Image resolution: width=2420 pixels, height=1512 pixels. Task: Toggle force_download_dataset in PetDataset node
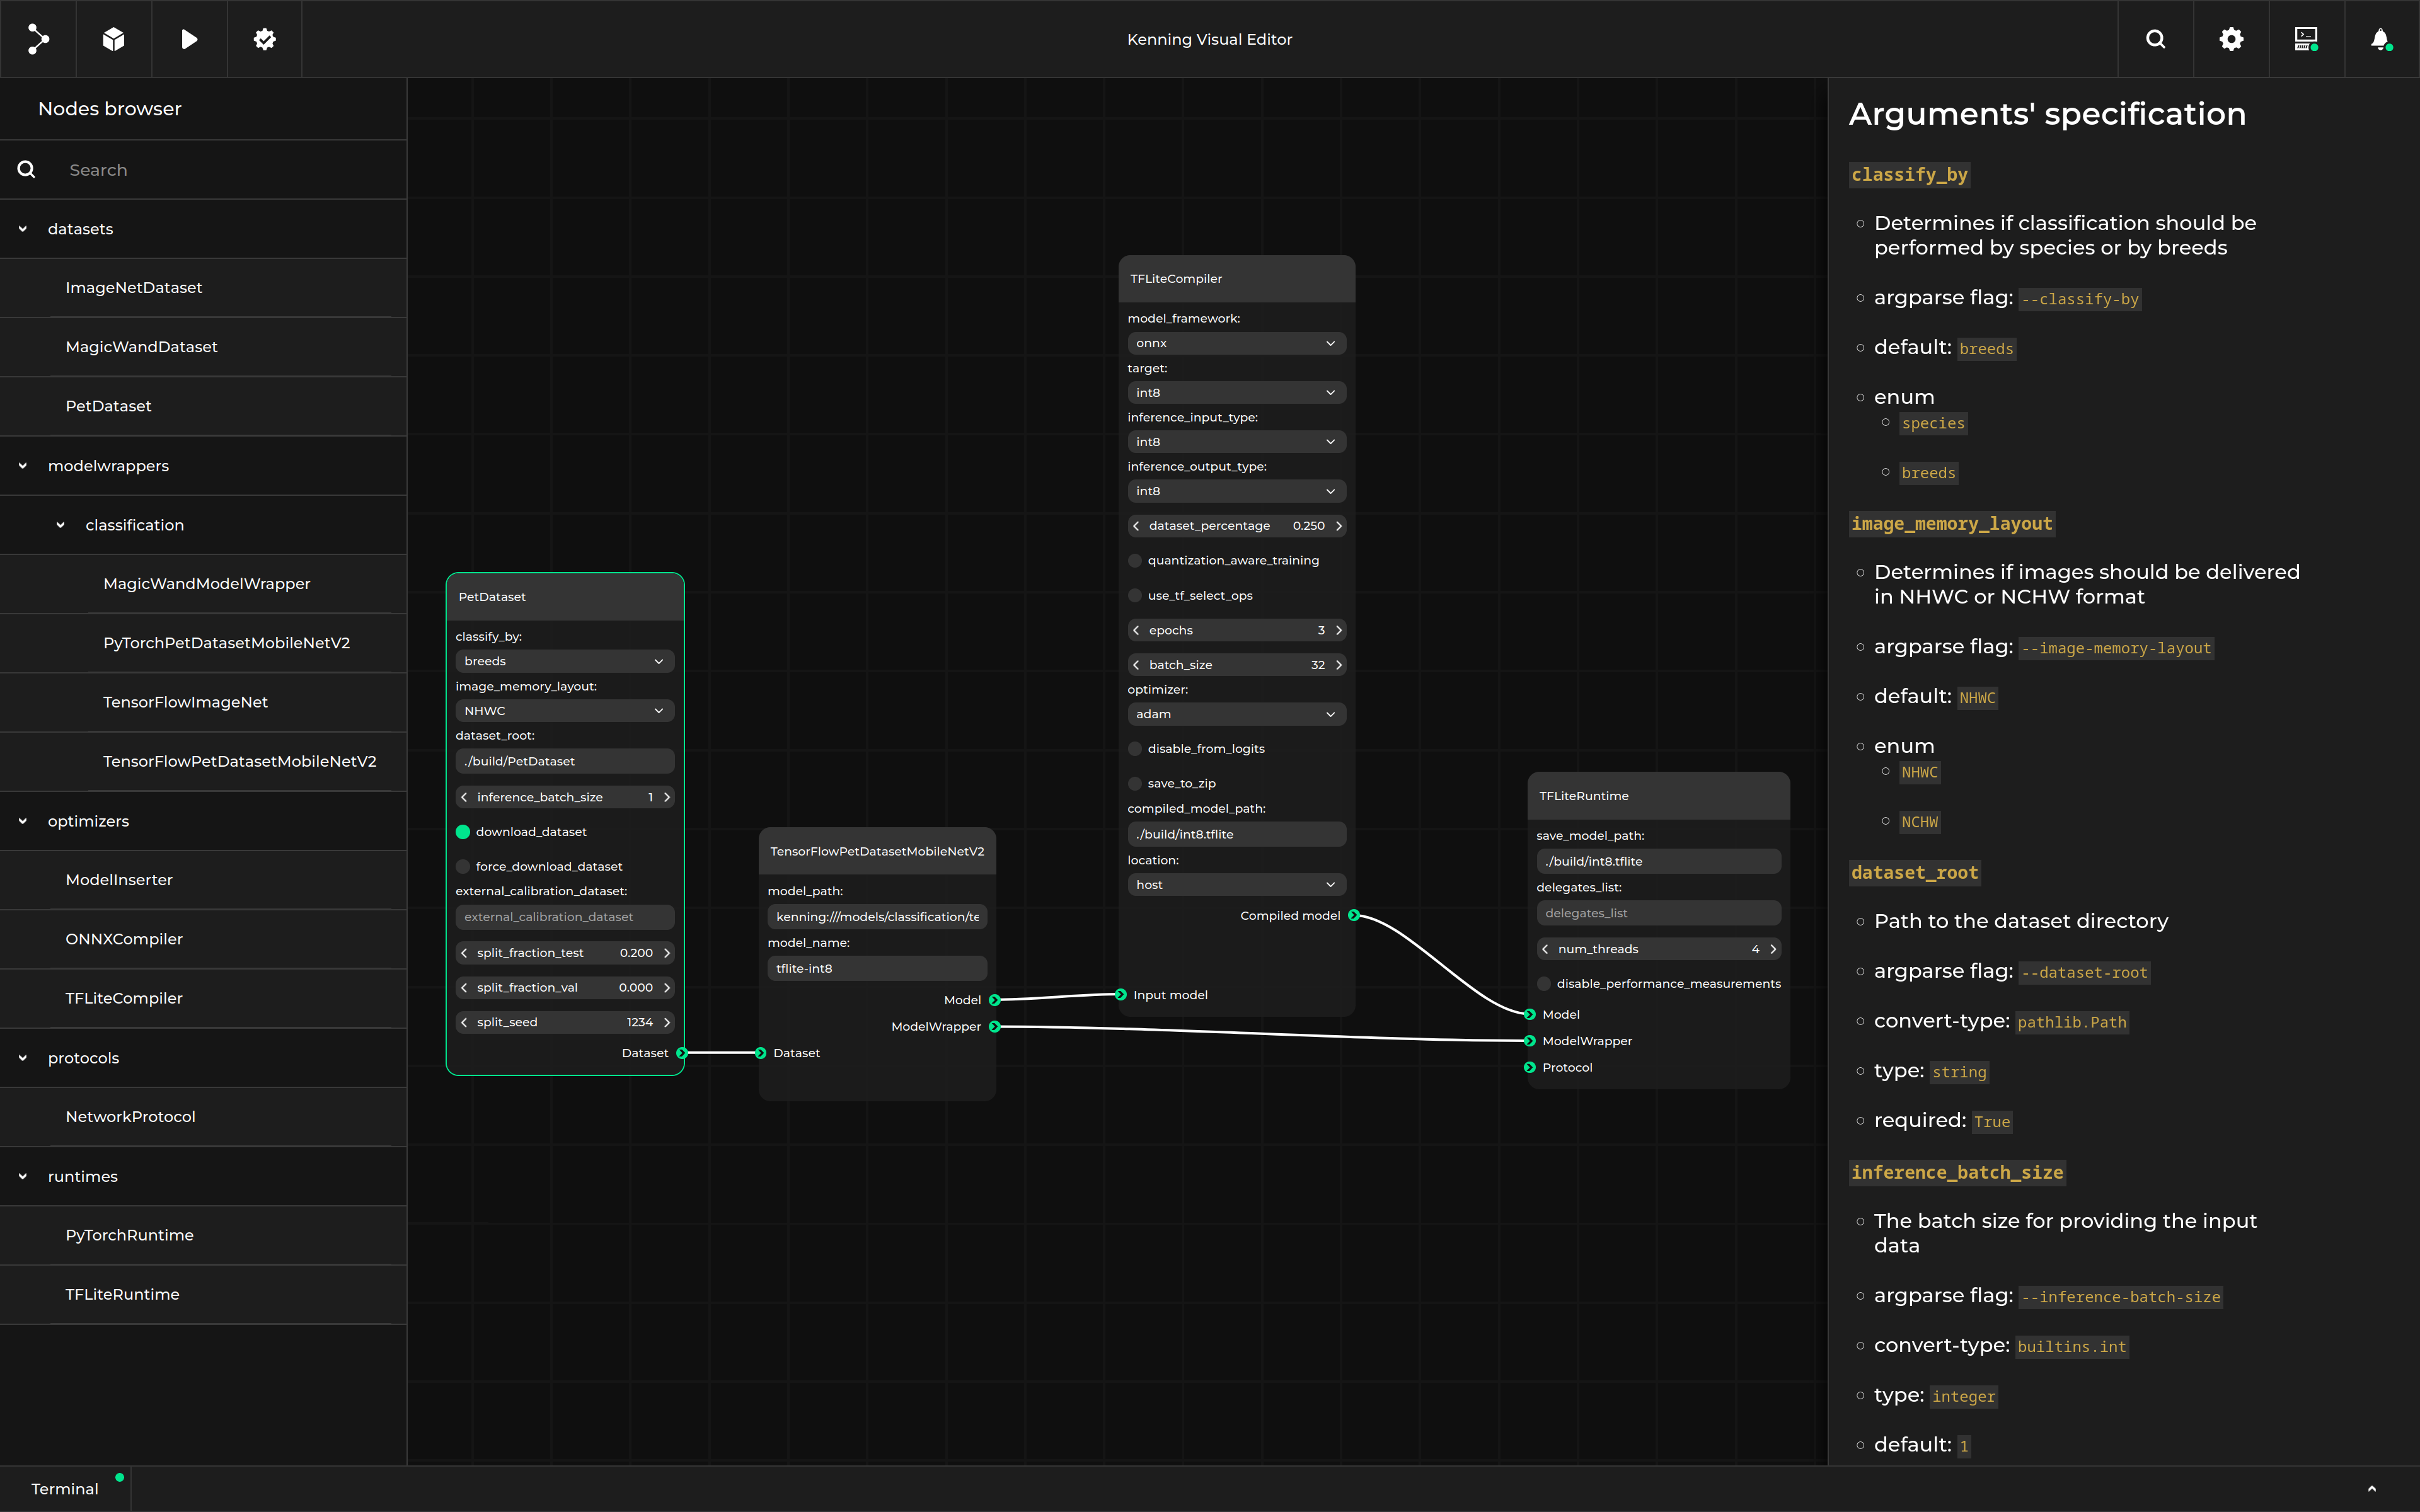(x=463, y=866)
